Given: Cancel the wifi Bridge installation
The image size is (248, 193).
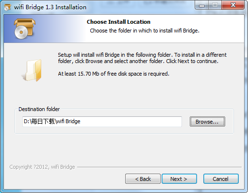Looking at the screenshot, I should coord(221,179).
